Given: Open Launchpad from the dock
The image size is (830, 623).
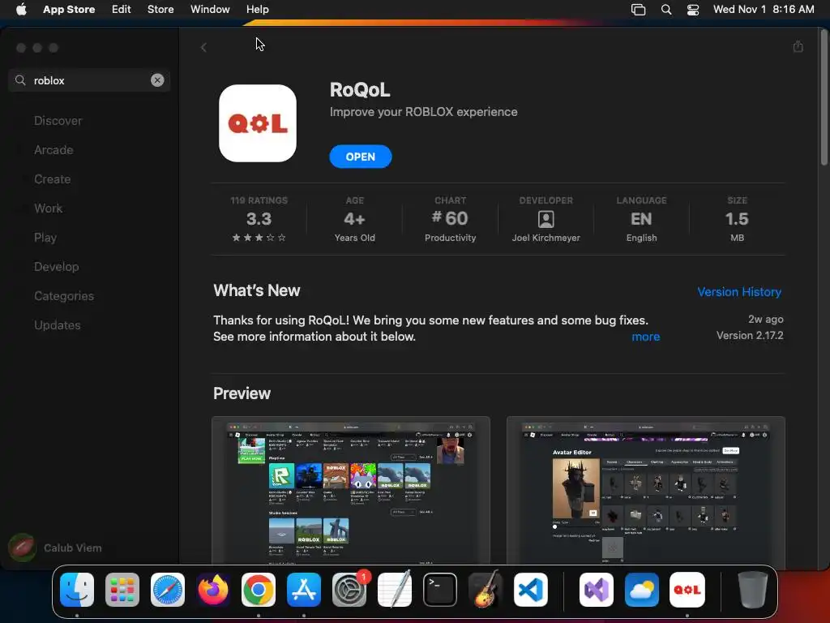Looking at the screenshot, I should tap(122, 590).
